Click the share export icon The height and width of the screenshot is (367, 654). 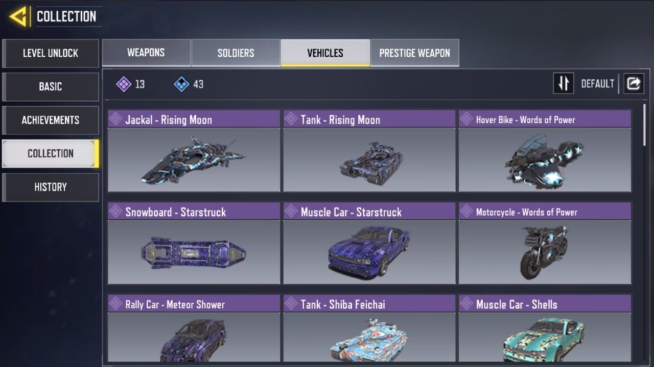pyautogui.click(x=634, y=83)
